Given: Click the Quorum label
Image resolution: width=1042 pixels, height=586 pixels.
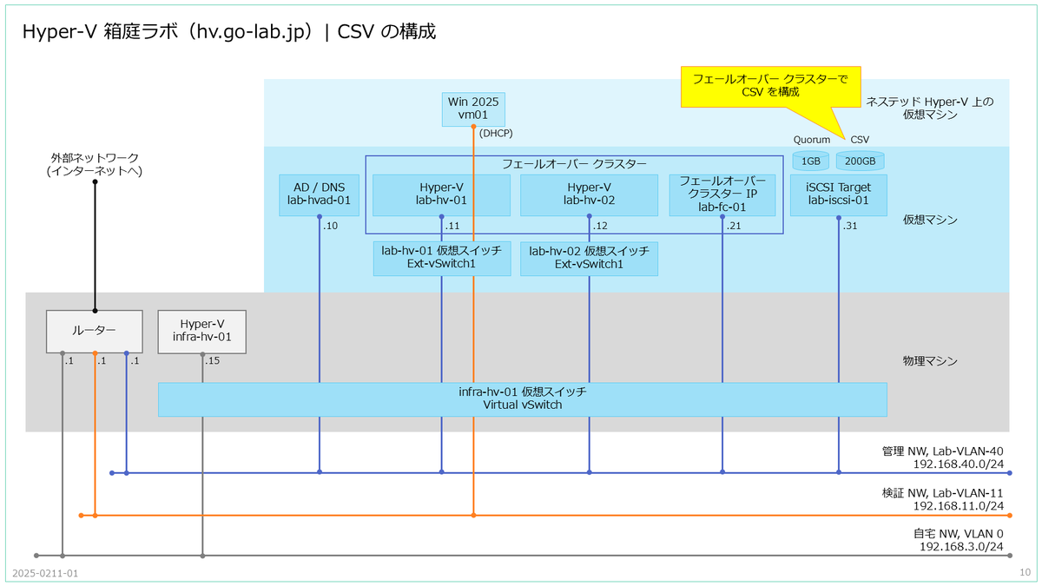Looking at the screenshot, I should pos(812,139).
